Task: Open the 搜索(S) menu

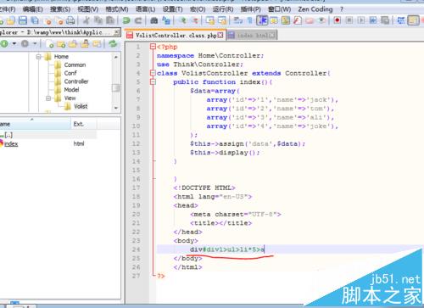Action: (60, 9)
